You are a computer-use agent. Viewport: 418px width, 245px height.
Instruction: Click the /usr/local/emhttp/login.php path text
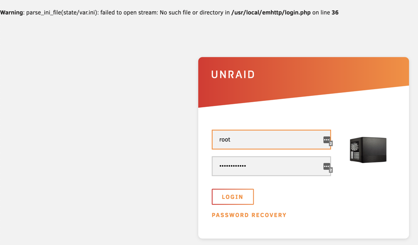click(271, 13)
